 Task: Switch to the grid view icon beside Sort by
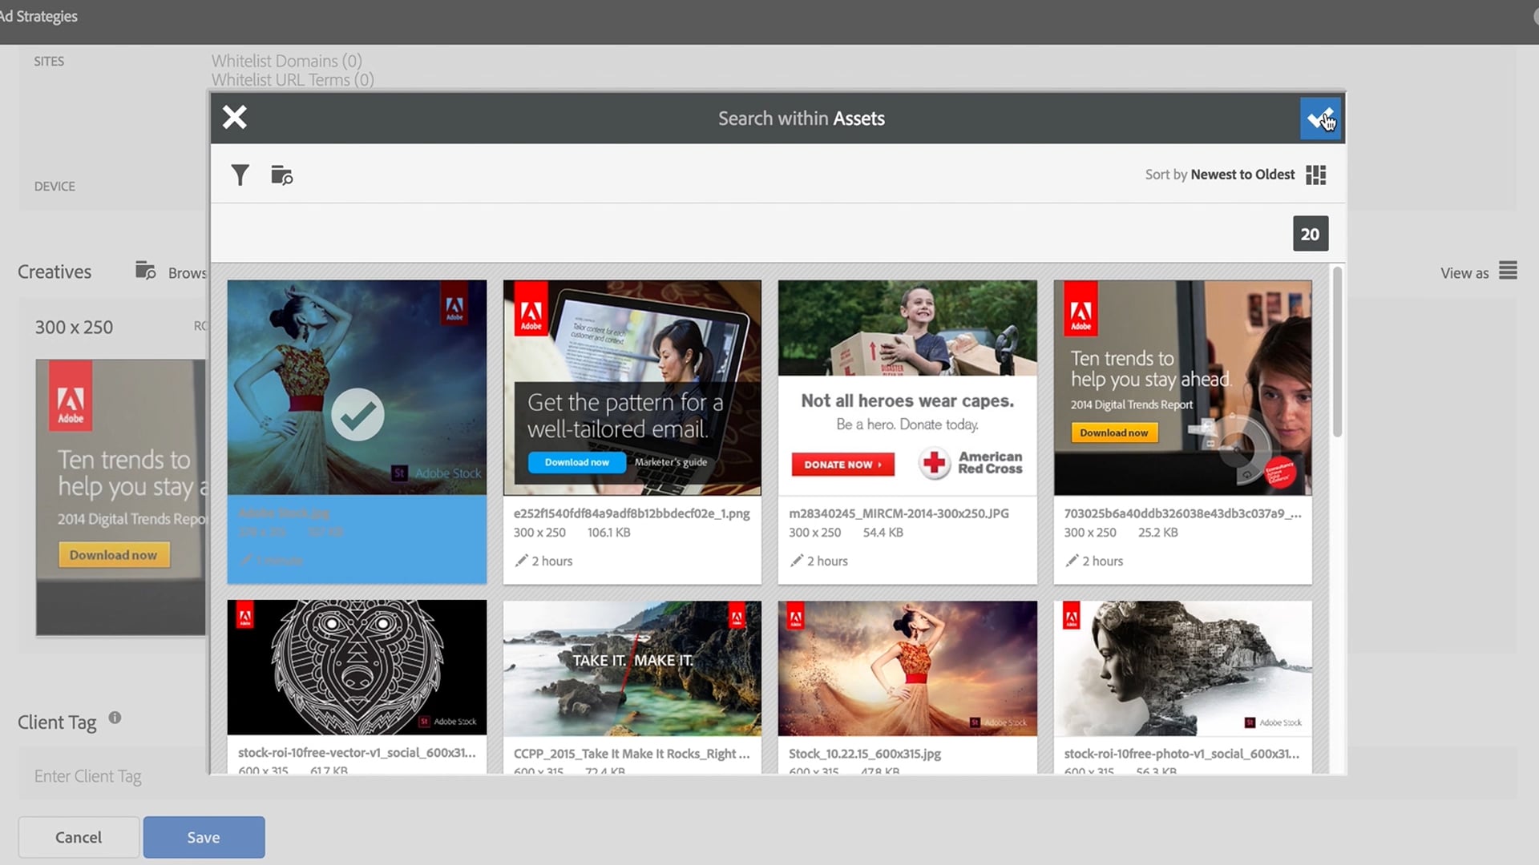[x=1315, y=175]
